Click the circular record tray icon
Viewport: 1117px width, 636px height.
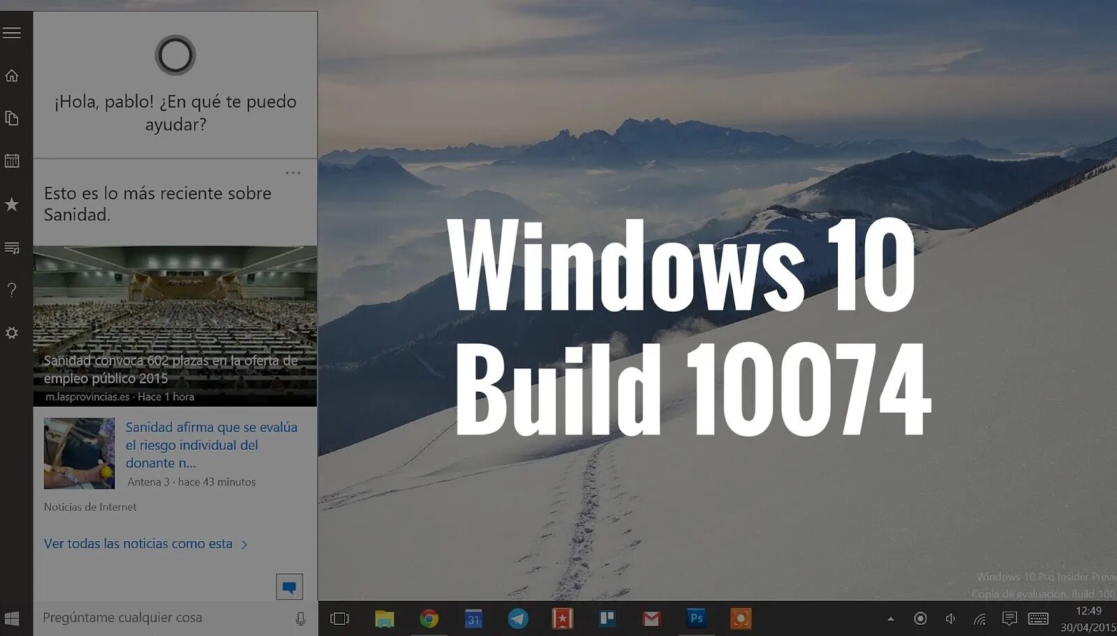[921, 619]
